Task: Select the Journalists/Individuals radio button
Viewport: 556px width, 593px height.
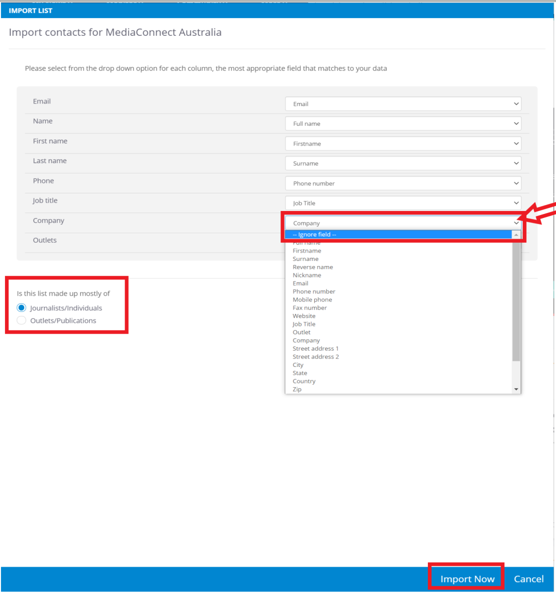Action: click(x=22, y=308)
